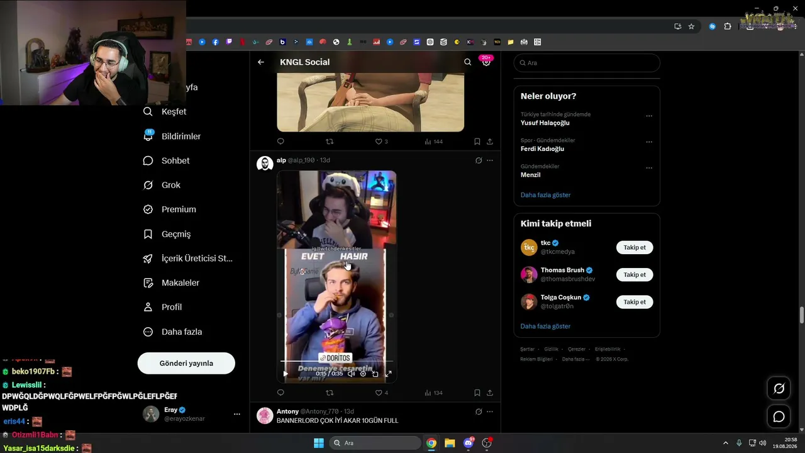Open options for Menzil trend
The height and width of the screenshot is (453, 805).
(x=649, y=168)
